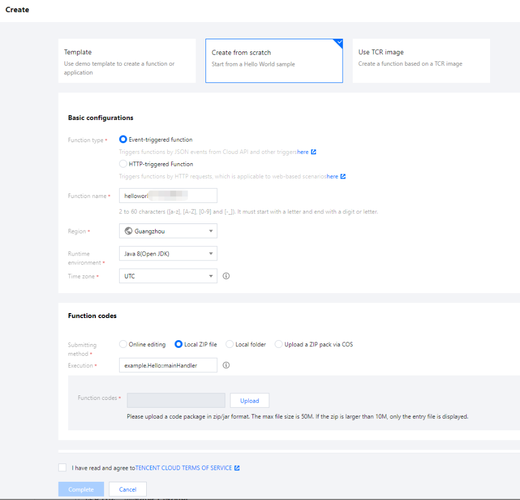Click external link icon after Event-triggered description
Viewport: 520px width, 500px height.
click(313, 152)
